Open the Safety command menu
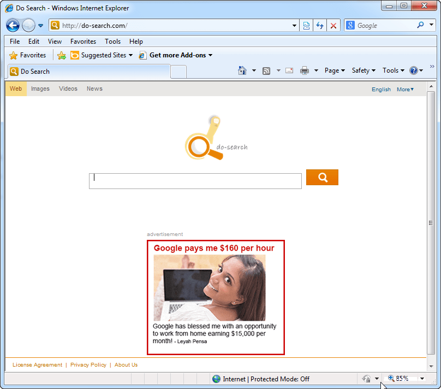The height and width of the screenshot is (389, 441). (363, 70)
